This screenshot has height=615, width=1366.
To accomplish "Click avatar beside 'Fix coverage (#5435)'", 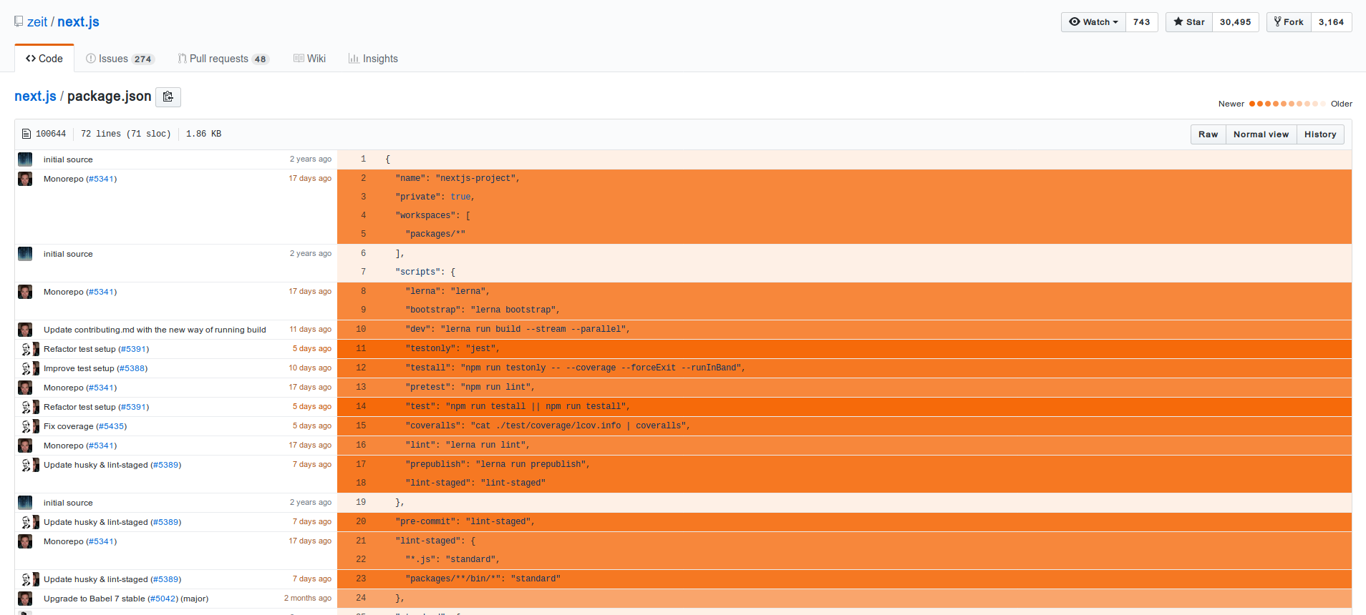I will pos(29,426).
